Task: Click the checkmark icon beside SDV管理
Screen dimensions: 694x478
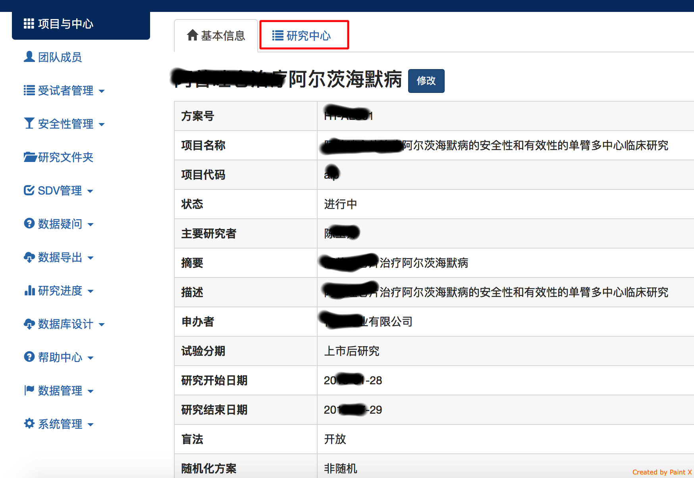Action: (29, 191)
